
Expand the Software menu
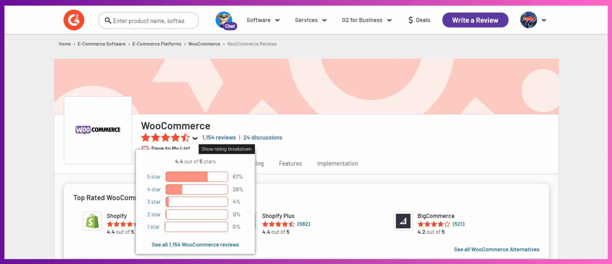pos(263,20)
